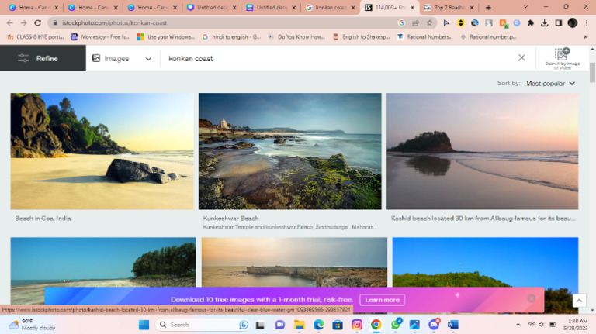The width and height of the screenshot is (596, 334).
Task: Open the Windows Start menu
Action: coord(144,325)
